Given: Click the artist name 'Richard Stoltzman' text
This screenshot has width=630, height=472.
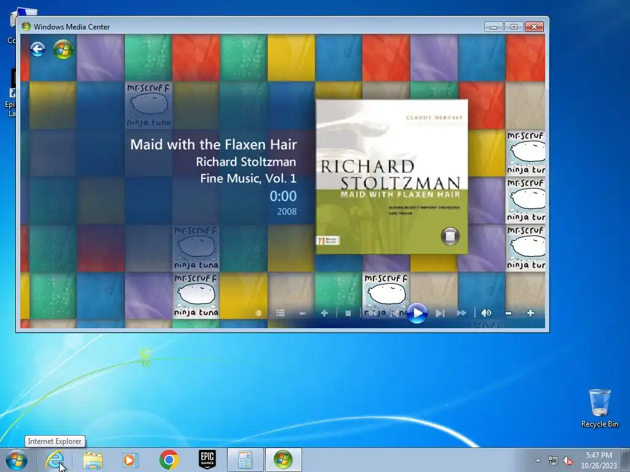Looking at the screenshot, I should 246,162.
